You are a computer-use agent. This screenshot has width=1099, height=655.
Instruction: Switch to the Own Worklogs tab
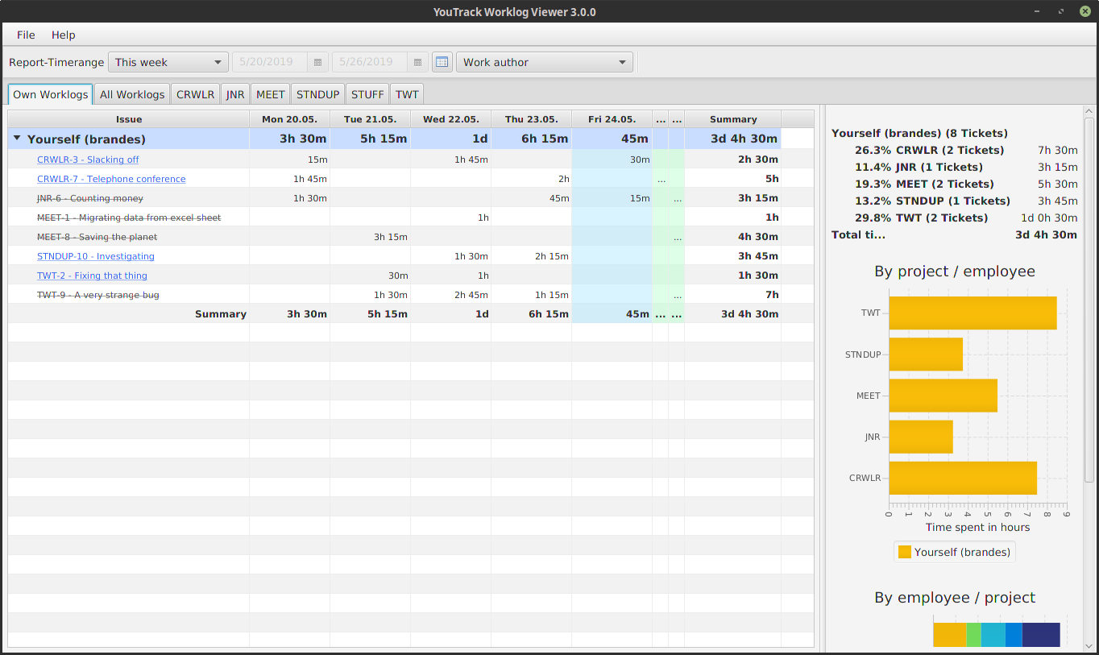(51, 94)
